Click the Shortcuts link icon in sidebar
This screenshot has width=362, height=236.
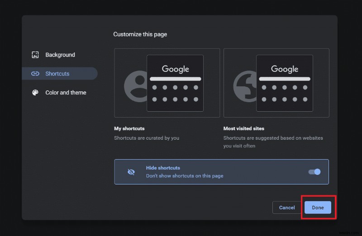35,74
